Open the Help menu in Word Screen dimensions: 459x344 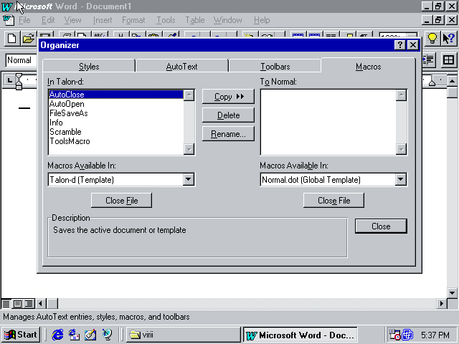click(x=262, y=20)
